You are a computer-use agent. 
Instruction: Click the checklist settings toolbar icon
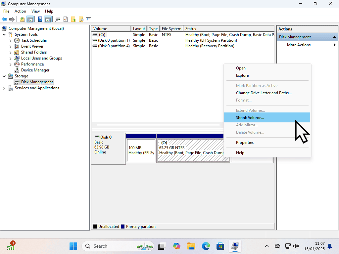pos(88,19)
